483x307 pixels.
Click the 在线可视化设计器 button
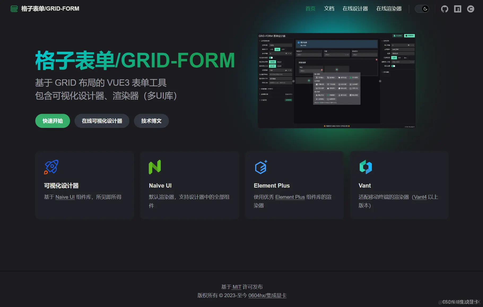coord(102,121)
